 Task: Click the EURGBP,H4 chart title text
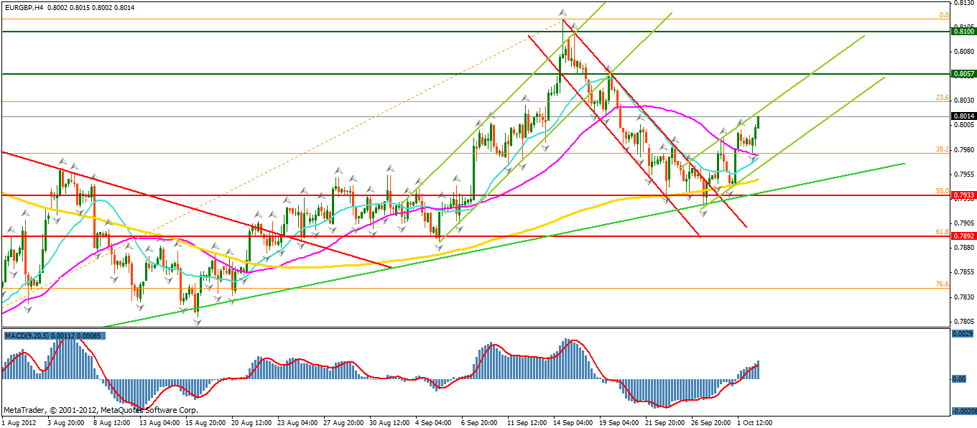pos(24,7)
